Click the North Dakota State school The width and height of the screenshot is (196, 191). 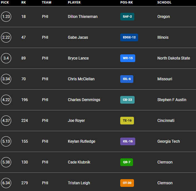pyautogui.click(x=174, y=58)
